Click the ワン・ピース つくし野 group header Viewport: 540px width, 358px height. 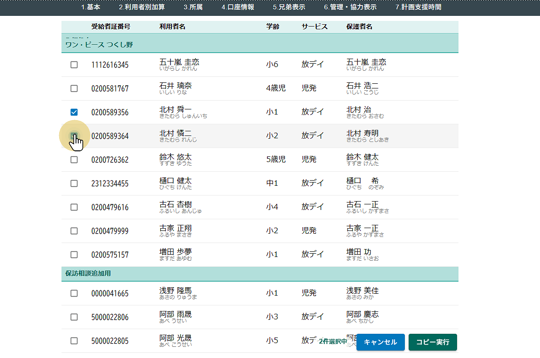click(99, 45)
